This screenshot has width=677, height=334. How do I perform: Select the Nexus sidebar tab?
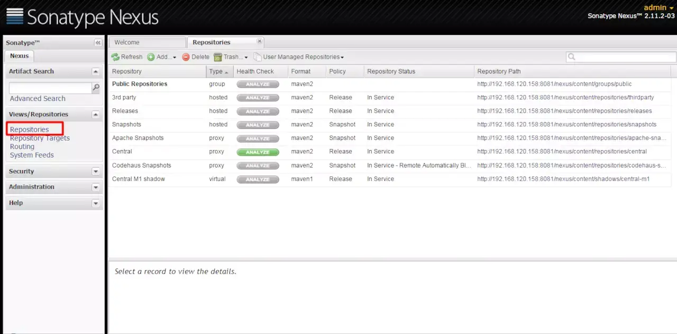(x=20, y=56)
